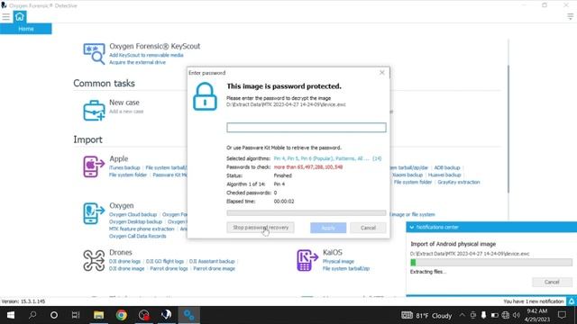The height and width of the screenshot is (324, 577).
Task: Click the password recovery progress bar
Action: [307, 213]
